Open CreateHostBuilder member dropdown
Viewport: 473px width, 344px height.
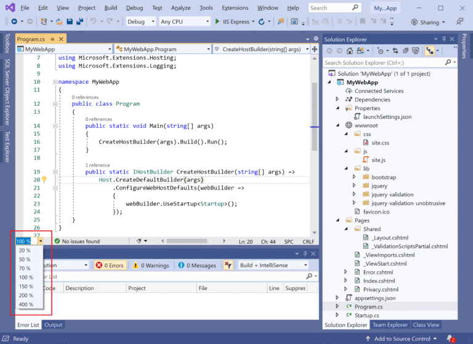click(261, 49)
